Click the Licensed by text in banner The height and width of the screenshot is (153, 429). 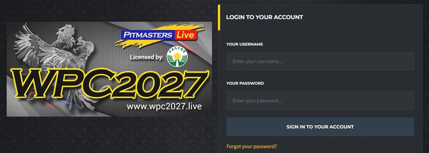146,57
